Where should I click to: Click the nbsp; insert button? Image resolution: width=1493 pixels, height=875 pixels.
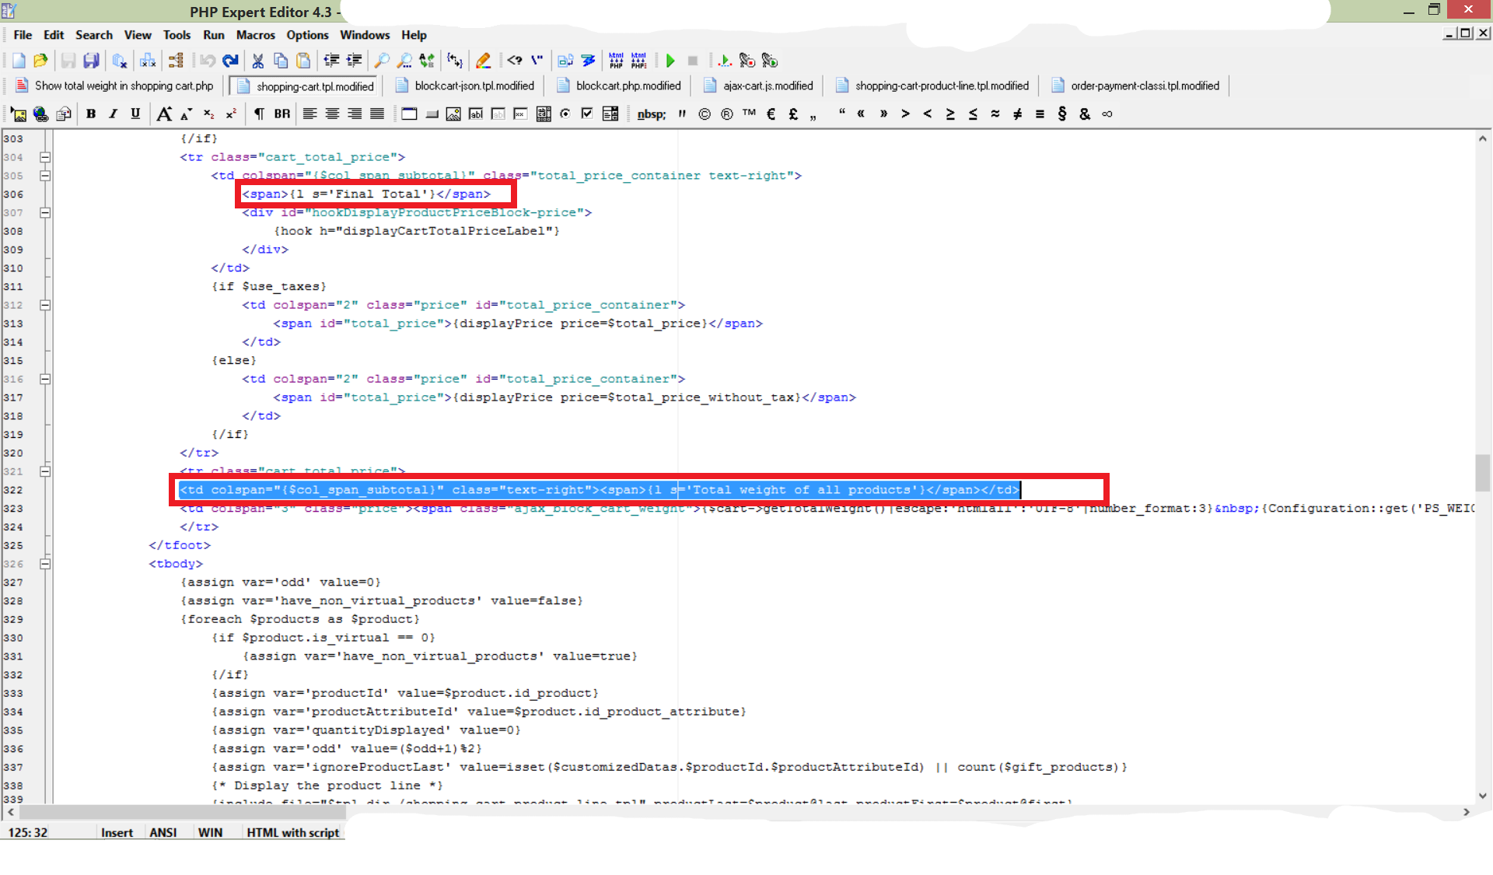[651, 114]
